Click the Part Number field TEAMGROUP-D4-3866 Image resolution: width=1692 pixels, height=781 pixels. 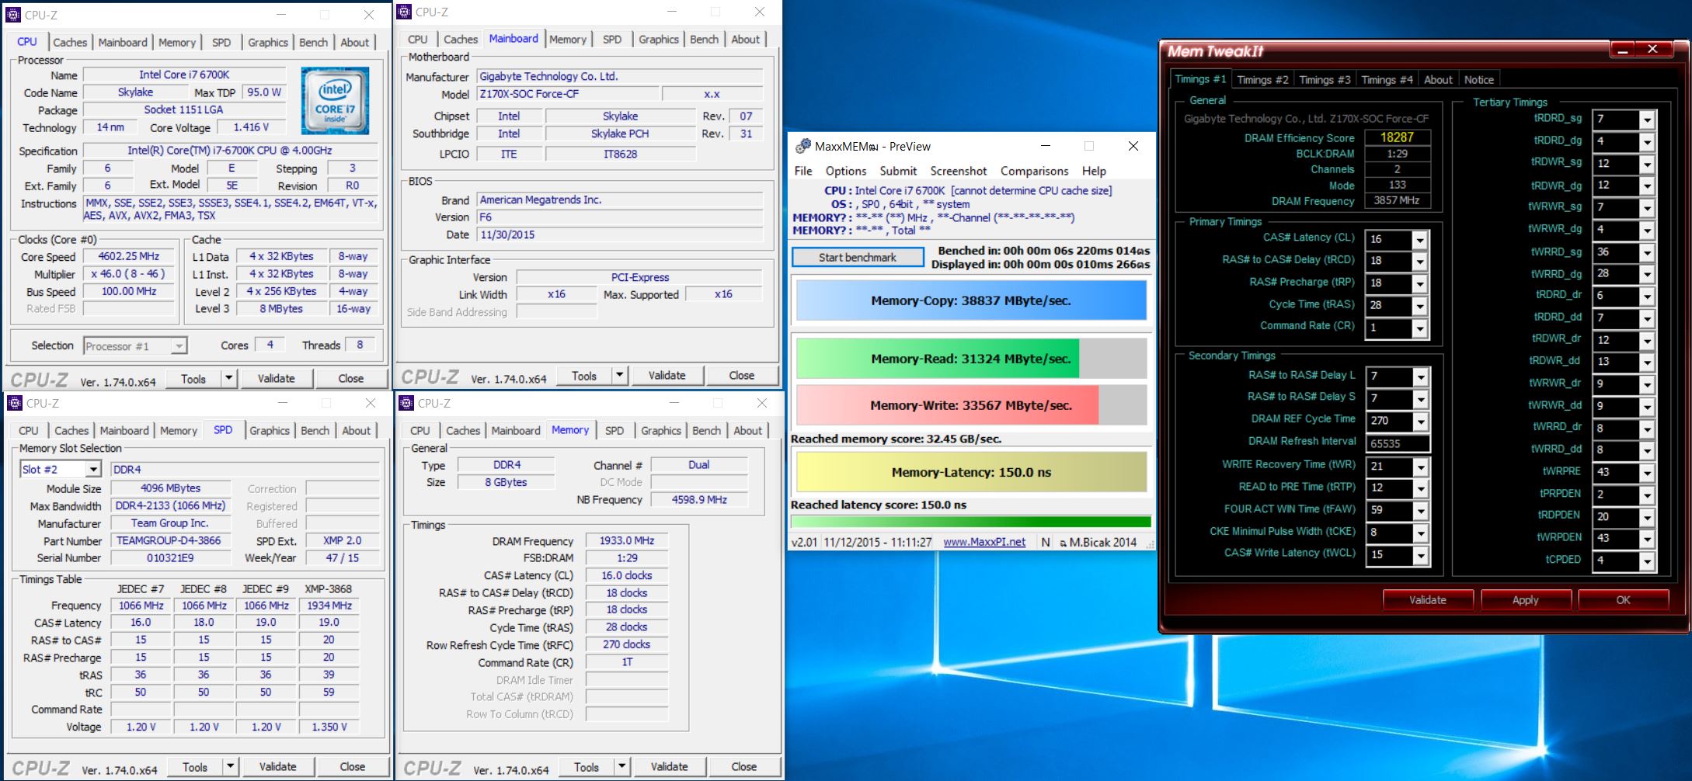(x=170, y=540)
